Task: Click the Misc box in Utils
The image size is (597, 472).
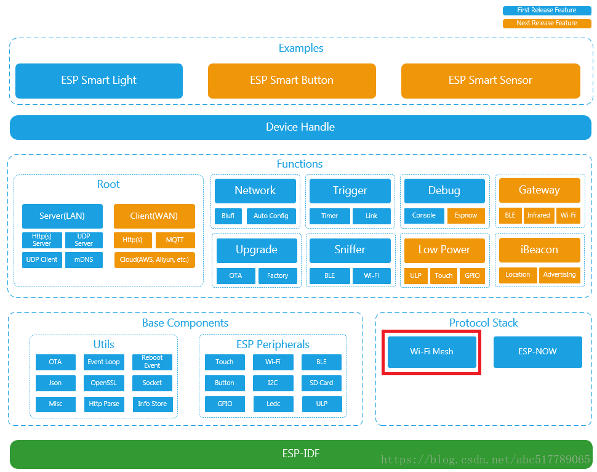Action: [55, 404]
